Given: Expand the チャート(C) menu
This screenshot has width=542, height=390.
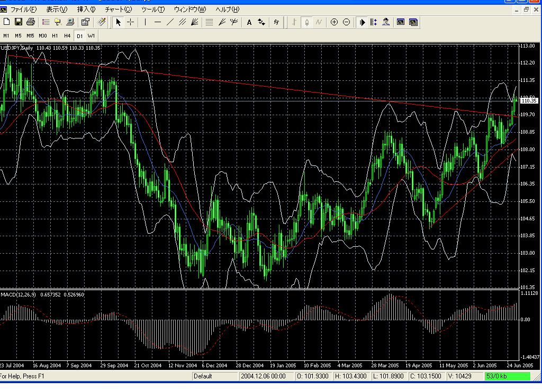Looking at the screenshot, I should click(118, 10).
